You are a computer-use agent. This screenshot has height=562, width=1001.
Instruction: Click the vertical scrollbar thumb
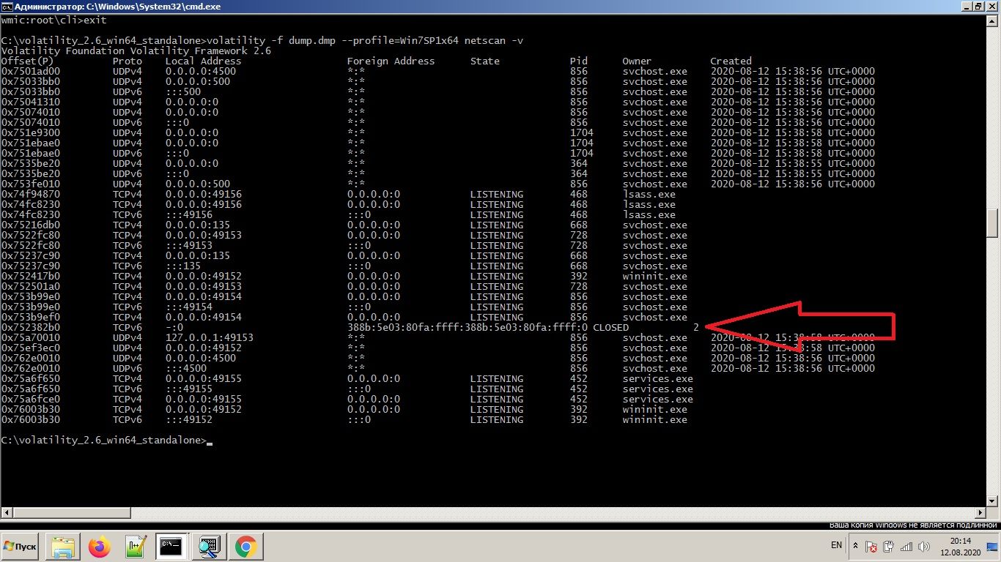[993, 223]
